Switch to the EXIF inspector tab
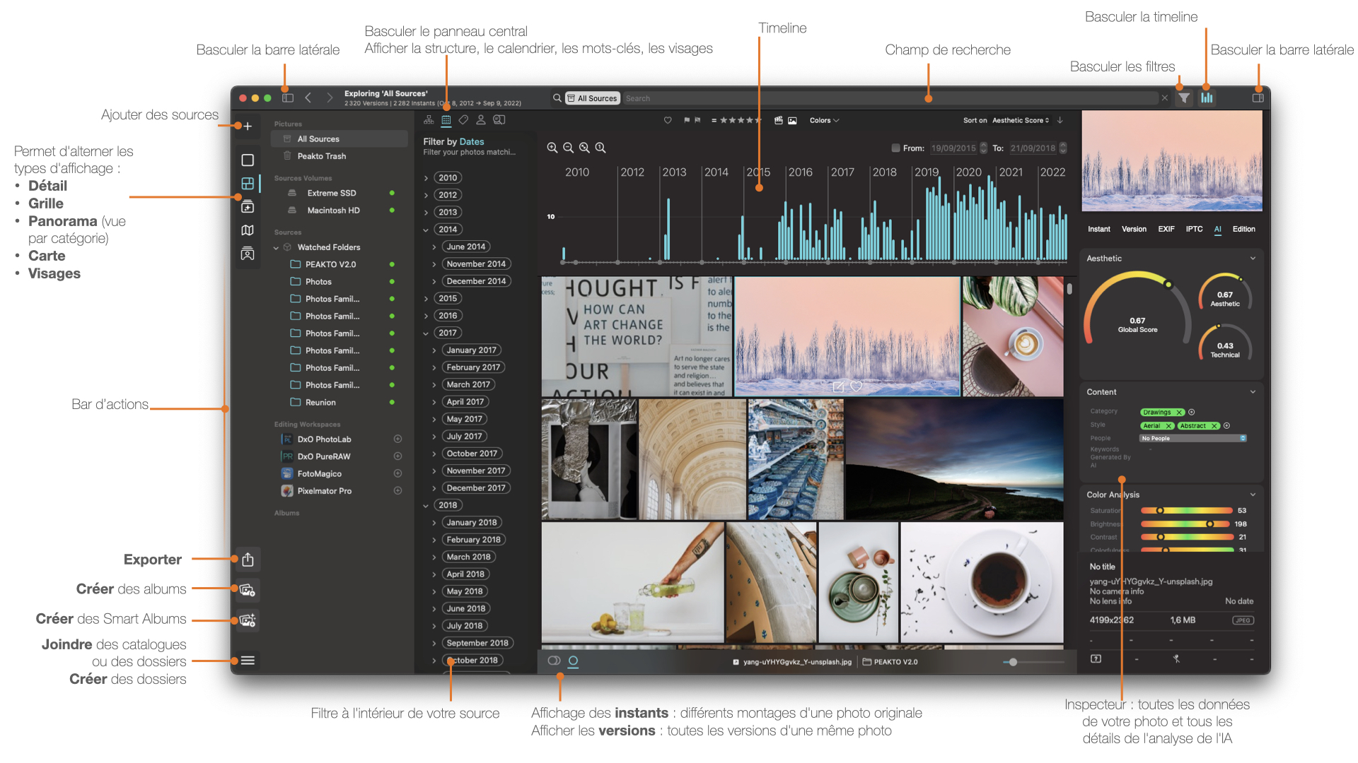Screen dimensions: 1358x763 pyautogui.click(x=1166, y=229)
